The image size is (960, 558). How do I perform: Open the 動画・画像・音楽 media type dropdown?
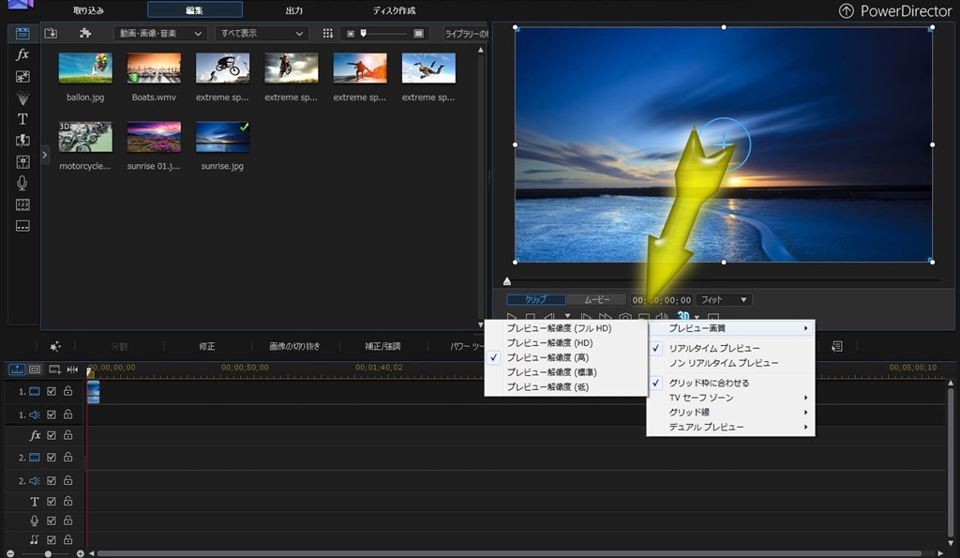160,33
